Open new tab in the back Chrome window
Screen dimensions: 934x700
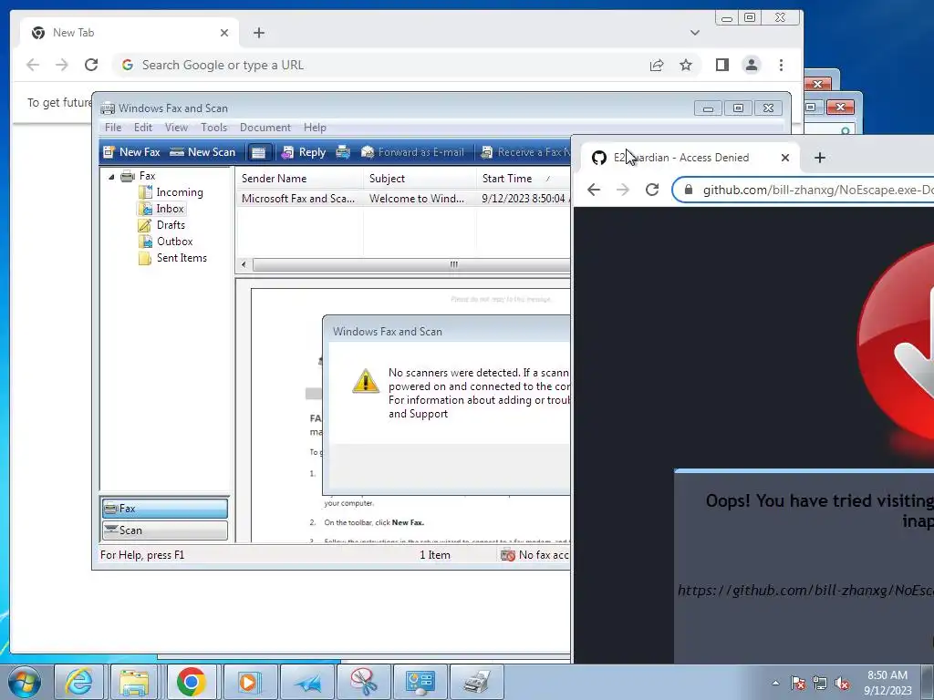[x=258, y=33]
